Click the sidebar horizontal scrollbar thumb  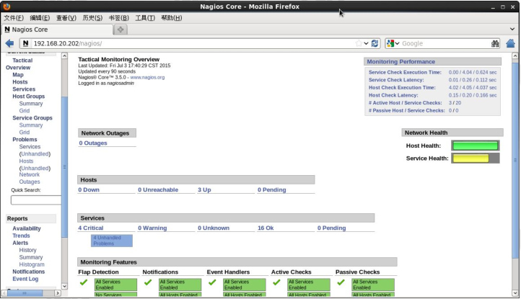(x=25, y=293)
